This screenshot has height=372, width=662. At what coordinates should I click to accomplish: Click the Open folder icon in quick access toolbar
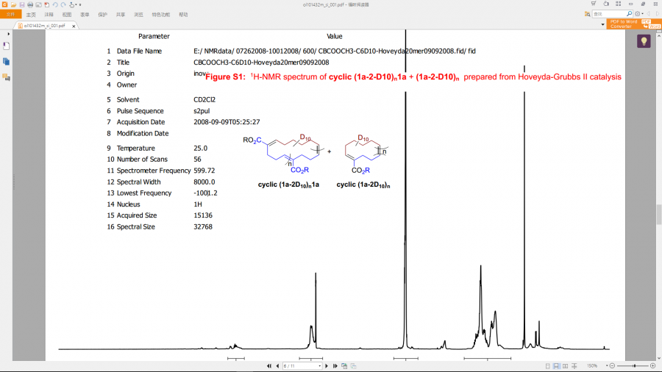[x=13, y=4]
